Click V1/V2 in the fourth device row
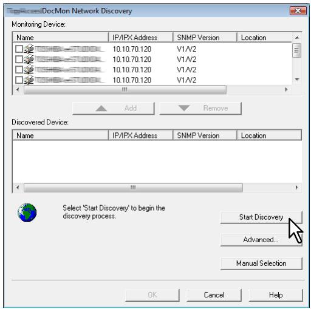 (186, 80)
